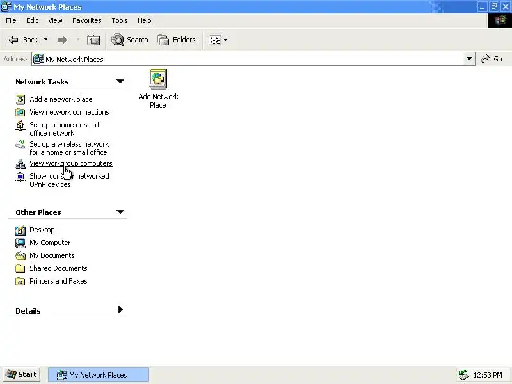This screenshot has height=384, width=512.
Task: Click Set up a home or small office network
Action: click(65, 129)
